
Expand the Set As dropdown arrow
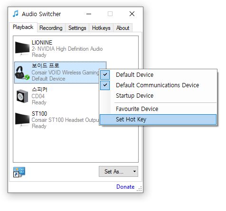[x=134, y=171]
